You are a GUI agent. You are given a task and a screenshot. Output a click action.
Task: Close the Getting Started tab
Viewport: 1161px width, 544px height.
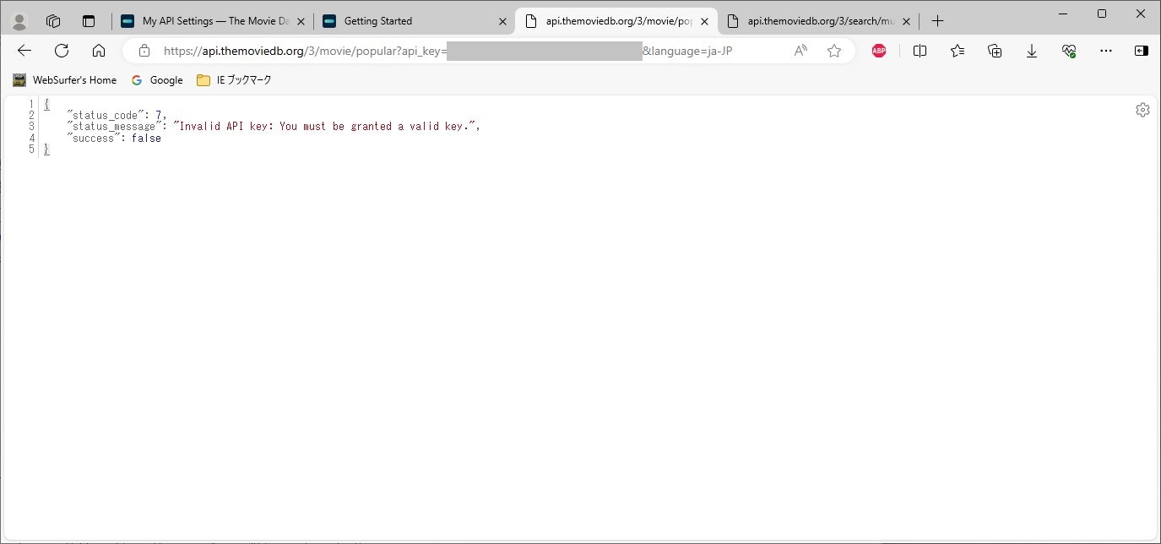[x=503, y=21]
